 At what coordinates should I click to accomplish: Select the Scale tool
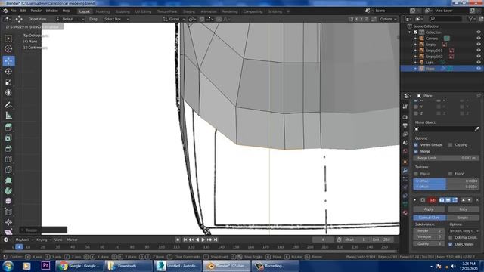8,82
